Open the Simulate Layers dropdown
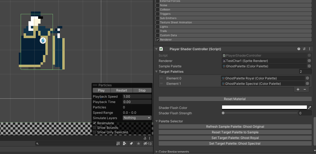Image resolution: width=316 pixels, height=154 pixels. coord(137,118)
